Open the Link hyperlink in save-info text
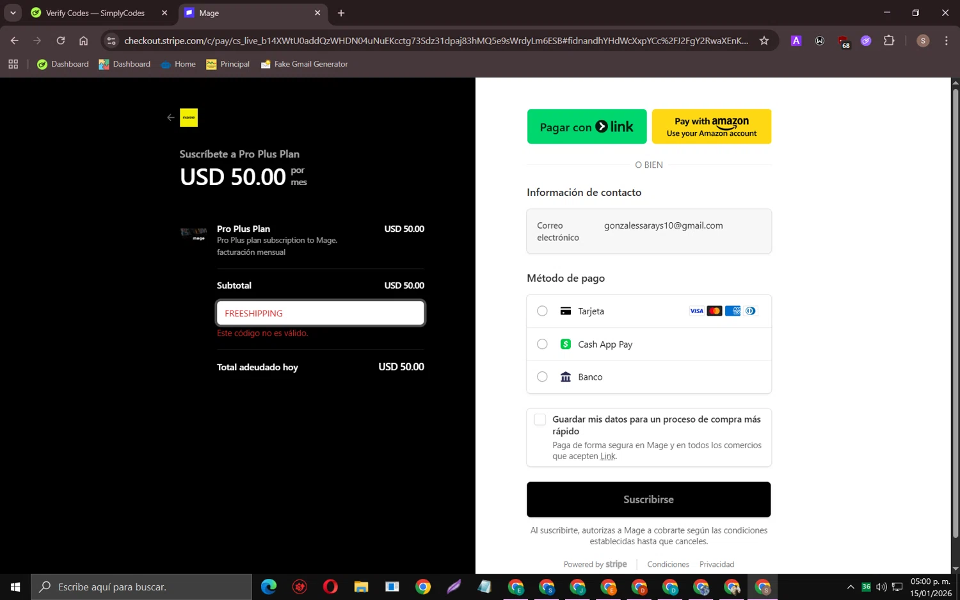The width and height of the screenshot is (960, 600). pos(608,457)
